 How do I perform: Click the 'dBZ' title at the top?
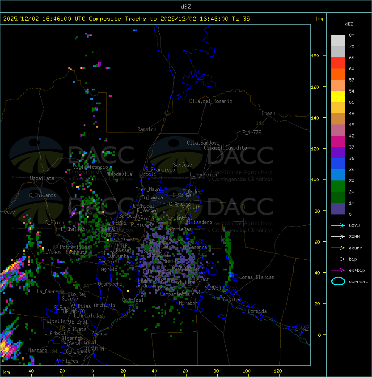[x=186, y=7]
